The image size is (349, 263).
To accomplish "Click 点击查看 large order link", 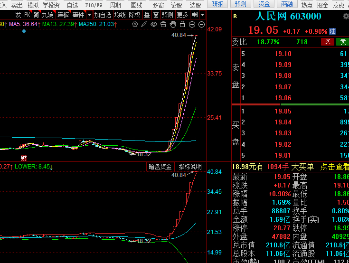I will [335, 167].
